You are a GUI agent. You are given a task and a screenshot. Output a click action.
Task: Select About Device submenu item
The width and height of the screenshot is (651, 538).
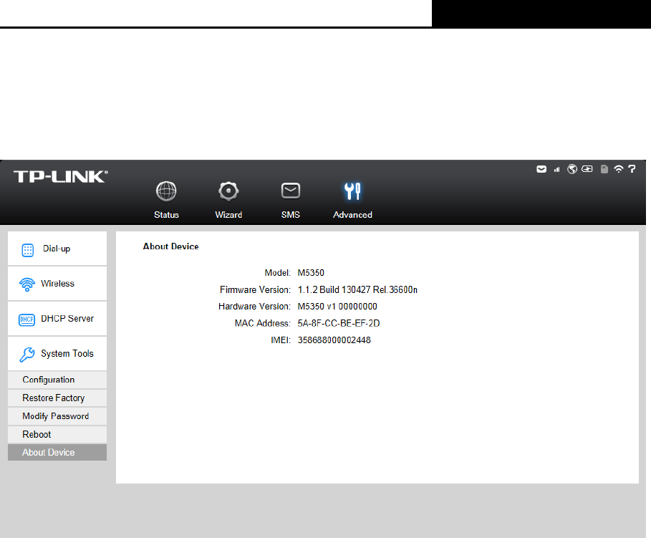coord(57,453)
